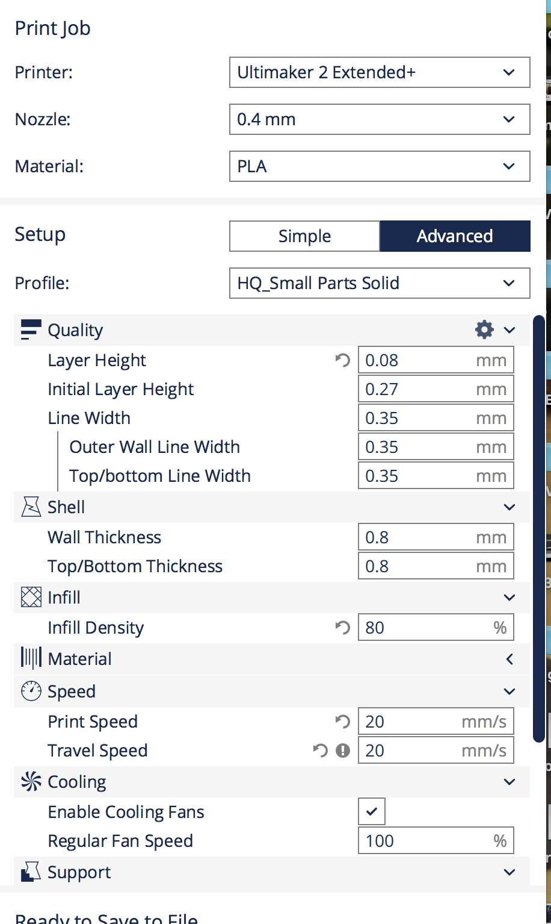
Task: Open the Profile dropdown
Action: 380,283
